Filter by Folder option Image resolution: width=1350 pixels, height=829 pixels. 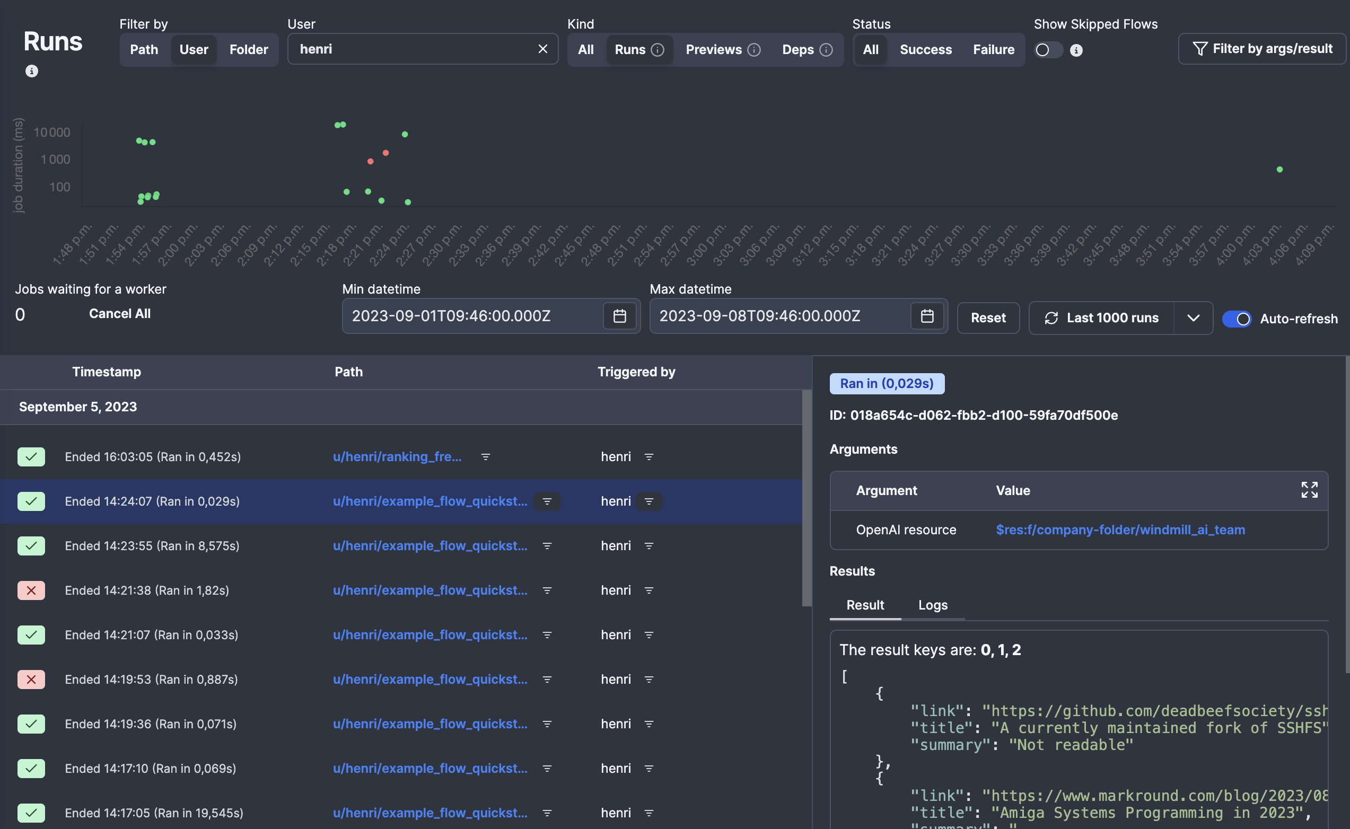click(248, 50)
